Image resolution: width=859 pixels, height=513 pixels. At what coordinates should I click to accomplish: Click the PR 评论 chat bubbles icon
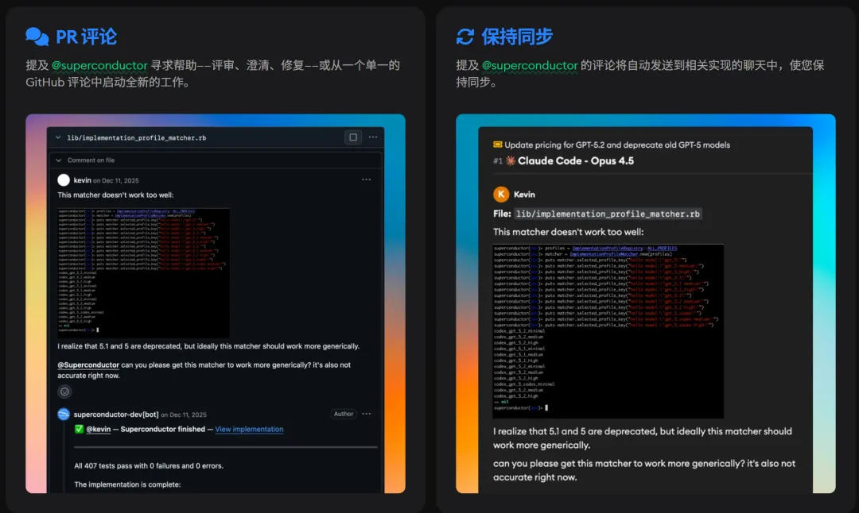click(x=37, y=37)
